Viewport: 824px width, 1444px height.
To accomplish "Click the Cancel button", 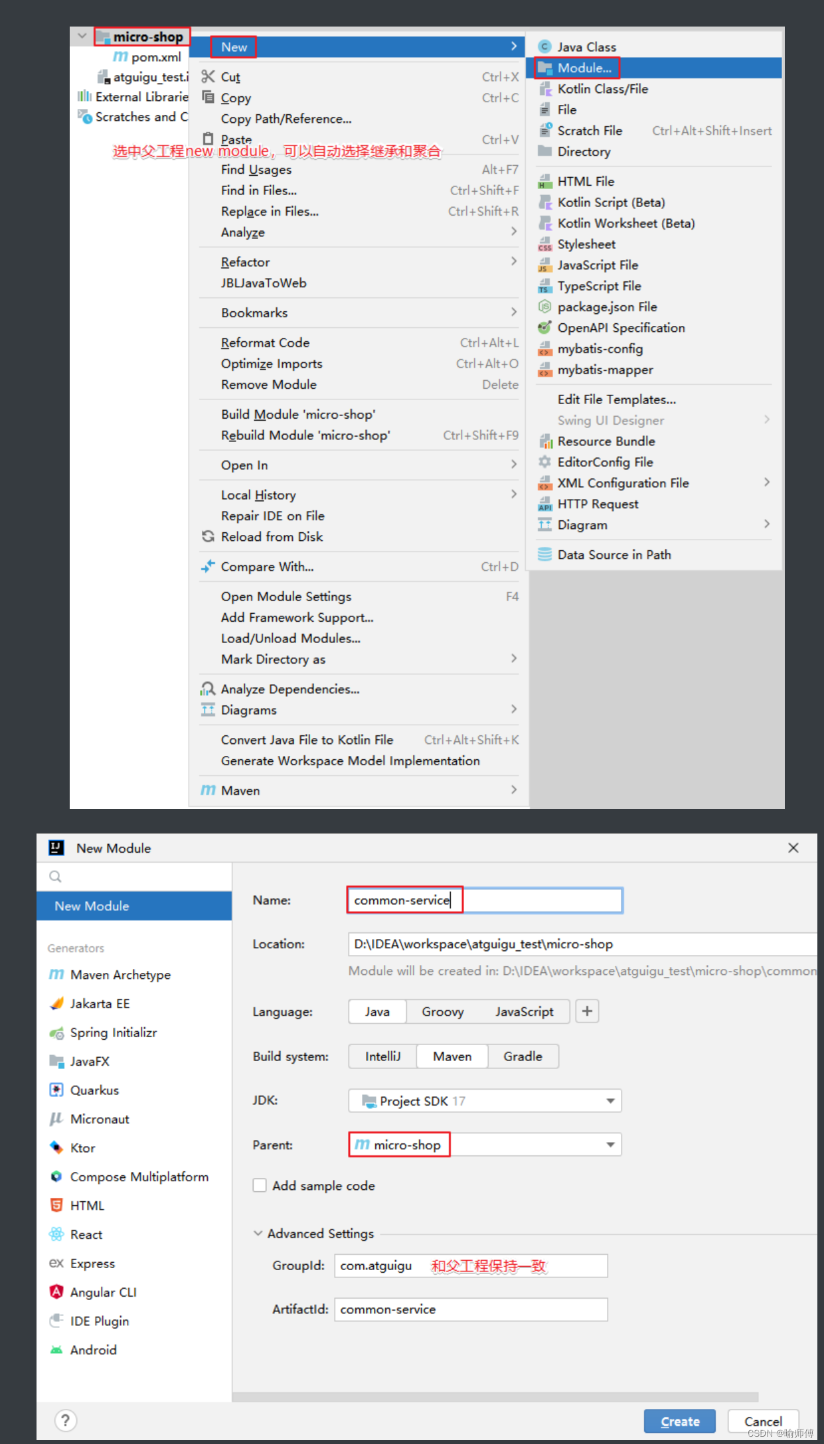I will 763,1421.
